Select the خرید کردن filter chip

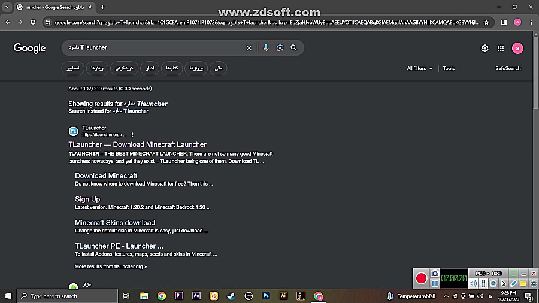click(x=125, y=68)
